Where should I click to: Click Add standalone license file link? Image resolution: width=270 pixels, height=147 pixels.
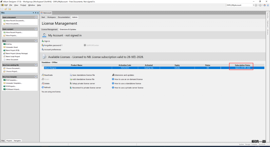(83, 79)
